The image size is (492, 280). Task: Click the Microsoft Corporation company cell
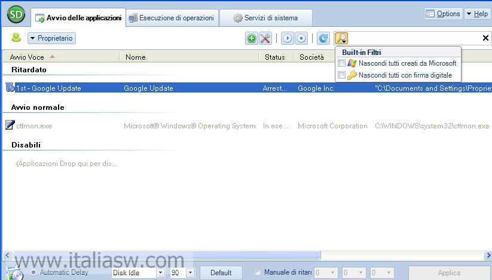coord(332,126)
